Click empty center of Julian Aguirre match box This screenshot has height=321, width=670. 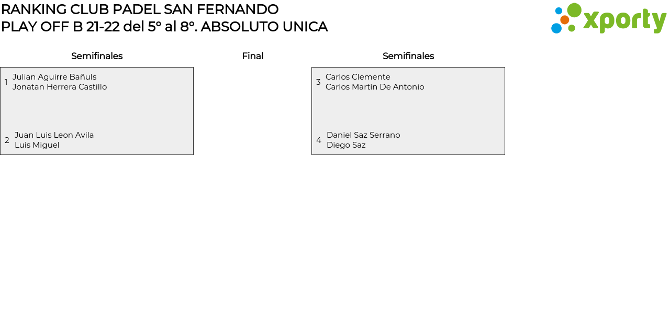click(97, 111)
